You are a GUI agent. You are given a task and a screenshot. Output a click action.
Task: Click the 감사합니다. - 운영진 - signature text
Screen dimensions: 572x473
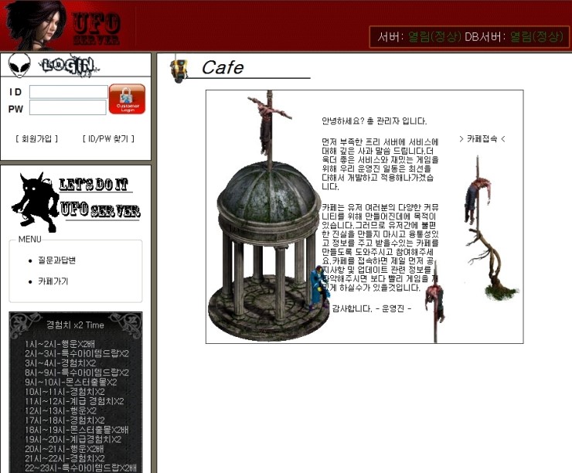point(371,308)
